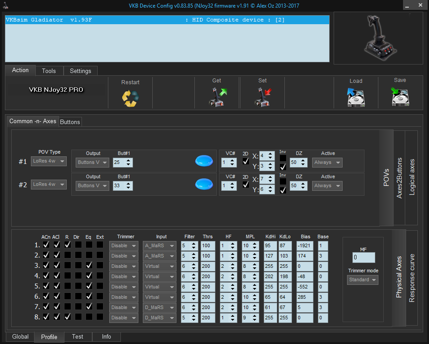429x344 pixels.
Task: Toggle the 2D checkbox for POV #1
Action: (x=245, y=161)
